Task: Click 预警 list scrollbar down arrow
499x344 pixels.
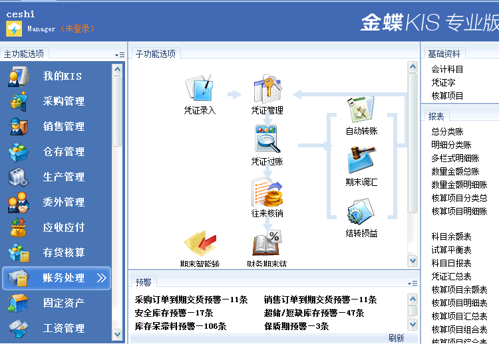Action: tap(413, 325)
